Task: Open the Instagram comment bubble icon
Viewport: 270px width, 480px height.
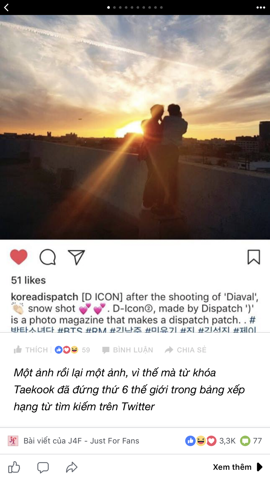Action: point(47,257)
